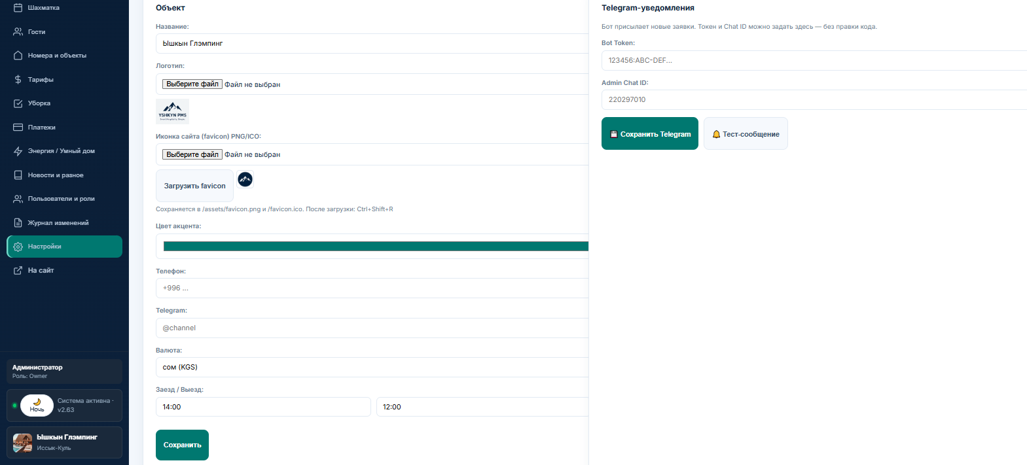Screen dimensions: 1027x465
Task: Choose a favicon file with Выберите файл
Action: (x=192, y=154)
